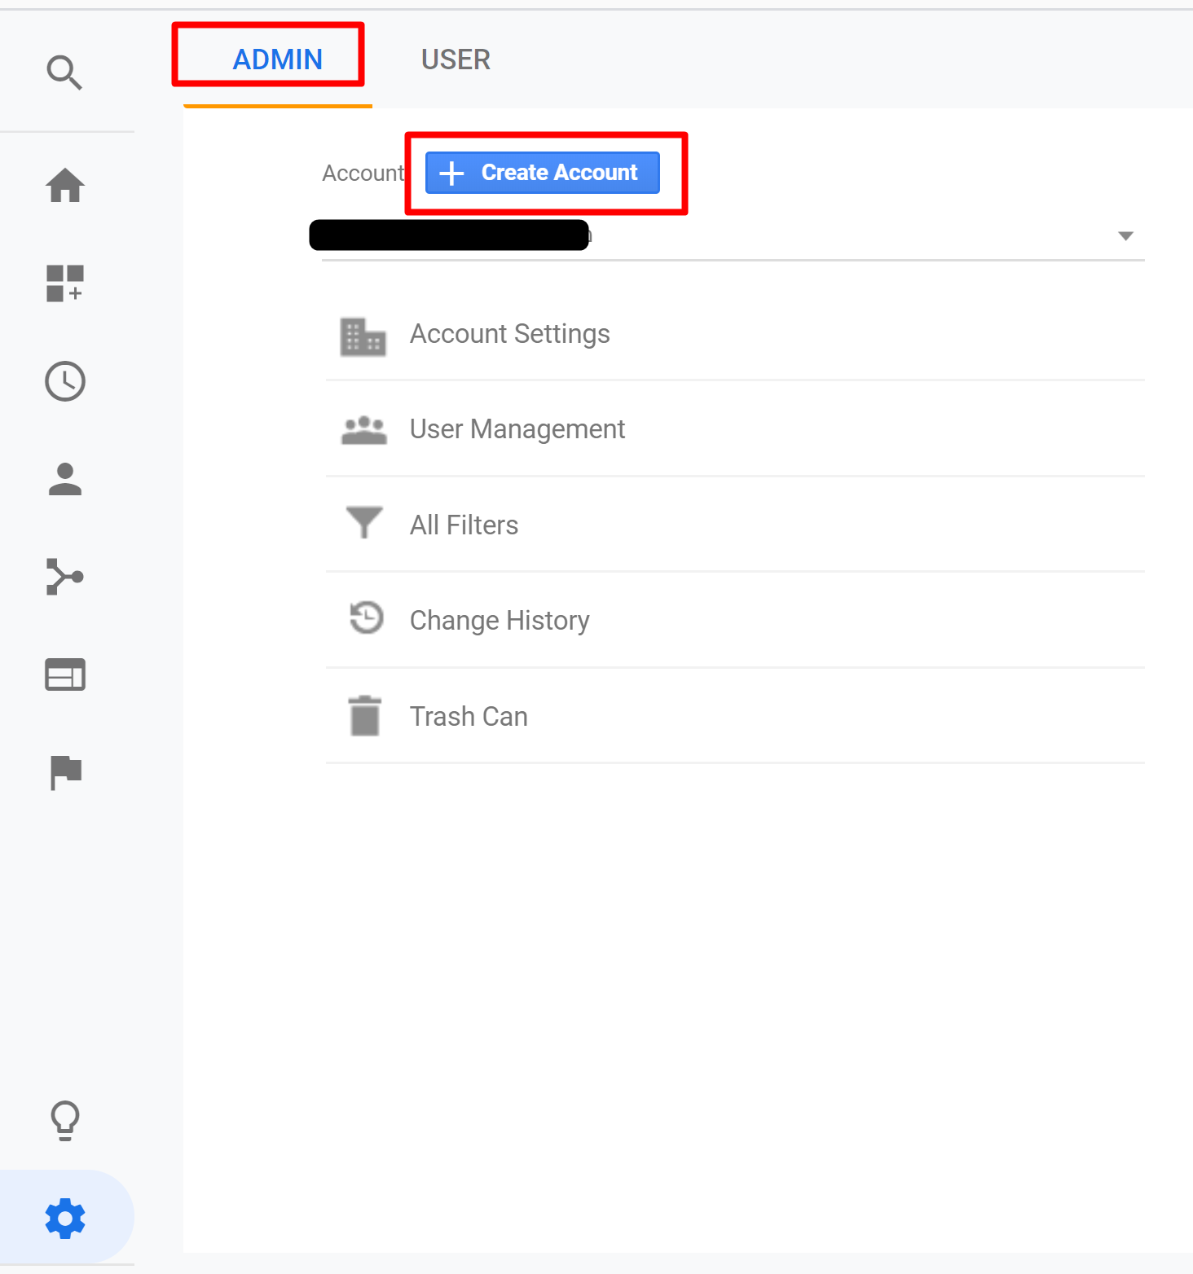
Task: Click the Create Account button
Action: [x=543, y=173]
